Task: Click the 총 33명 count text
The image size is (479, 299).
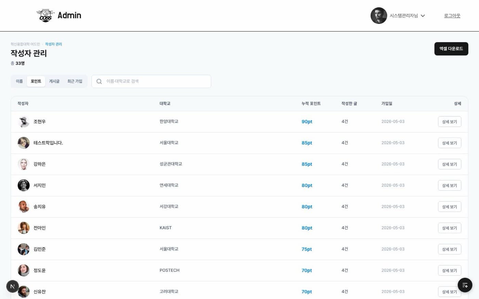Action: (x=17, y=63)
